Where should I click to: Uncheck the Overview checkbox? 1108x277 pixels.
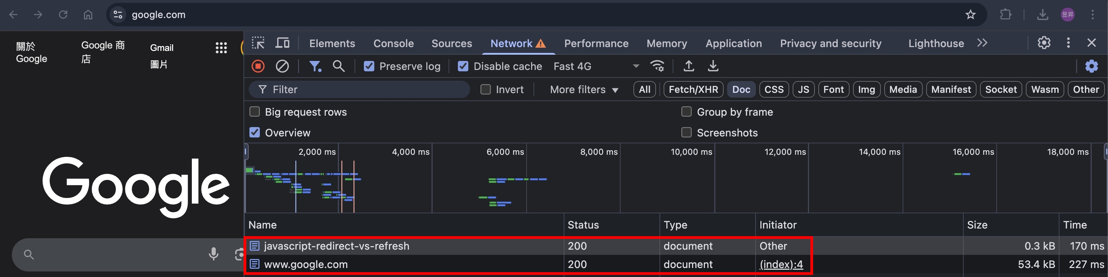click(x=255, y=132)
